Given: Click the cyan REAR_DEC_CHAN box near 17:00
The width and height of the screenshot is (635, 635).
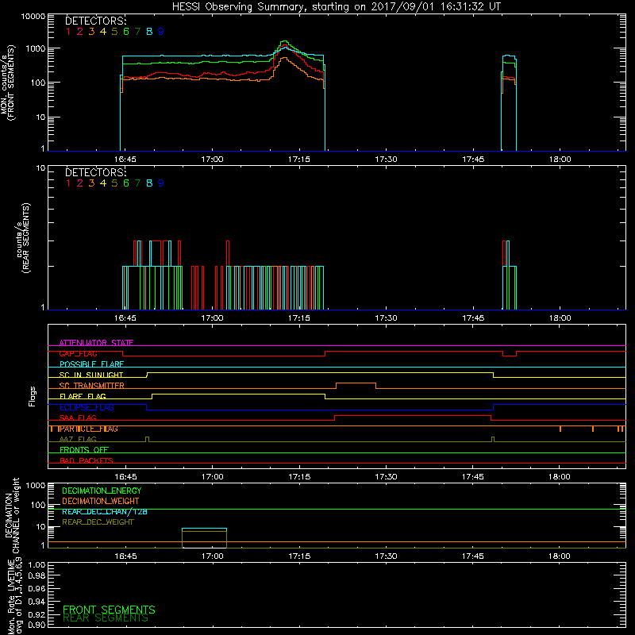Looking at the screenshot, I should pyautogui.click(x=204, y=529).
